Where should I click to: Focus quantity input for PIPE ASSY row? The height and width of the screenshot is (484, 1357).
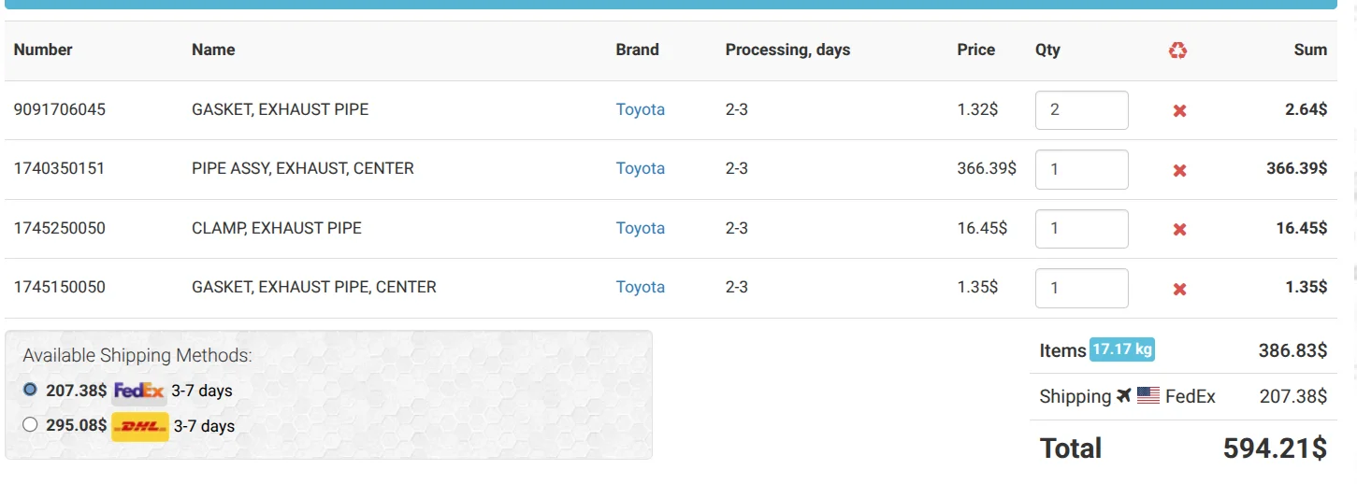[1081, 169]
